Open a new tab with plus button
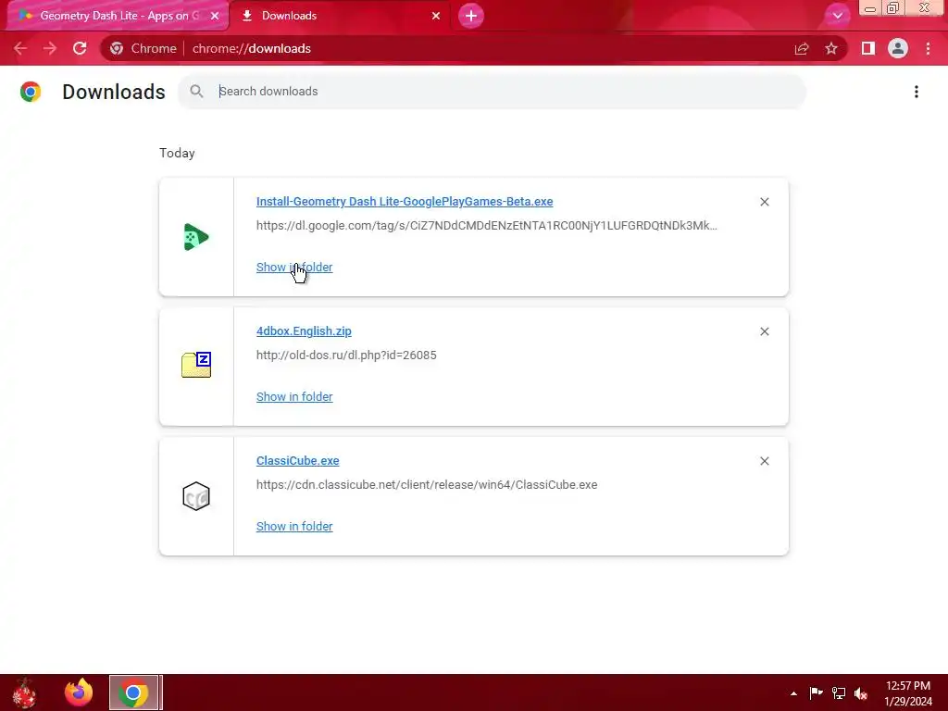Viewport: 948px width, 711px height. (471, 16)
